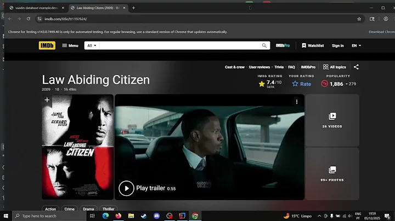395x221 pixels.
Task: Rate this title with star button
Action: tap(302, 84)
